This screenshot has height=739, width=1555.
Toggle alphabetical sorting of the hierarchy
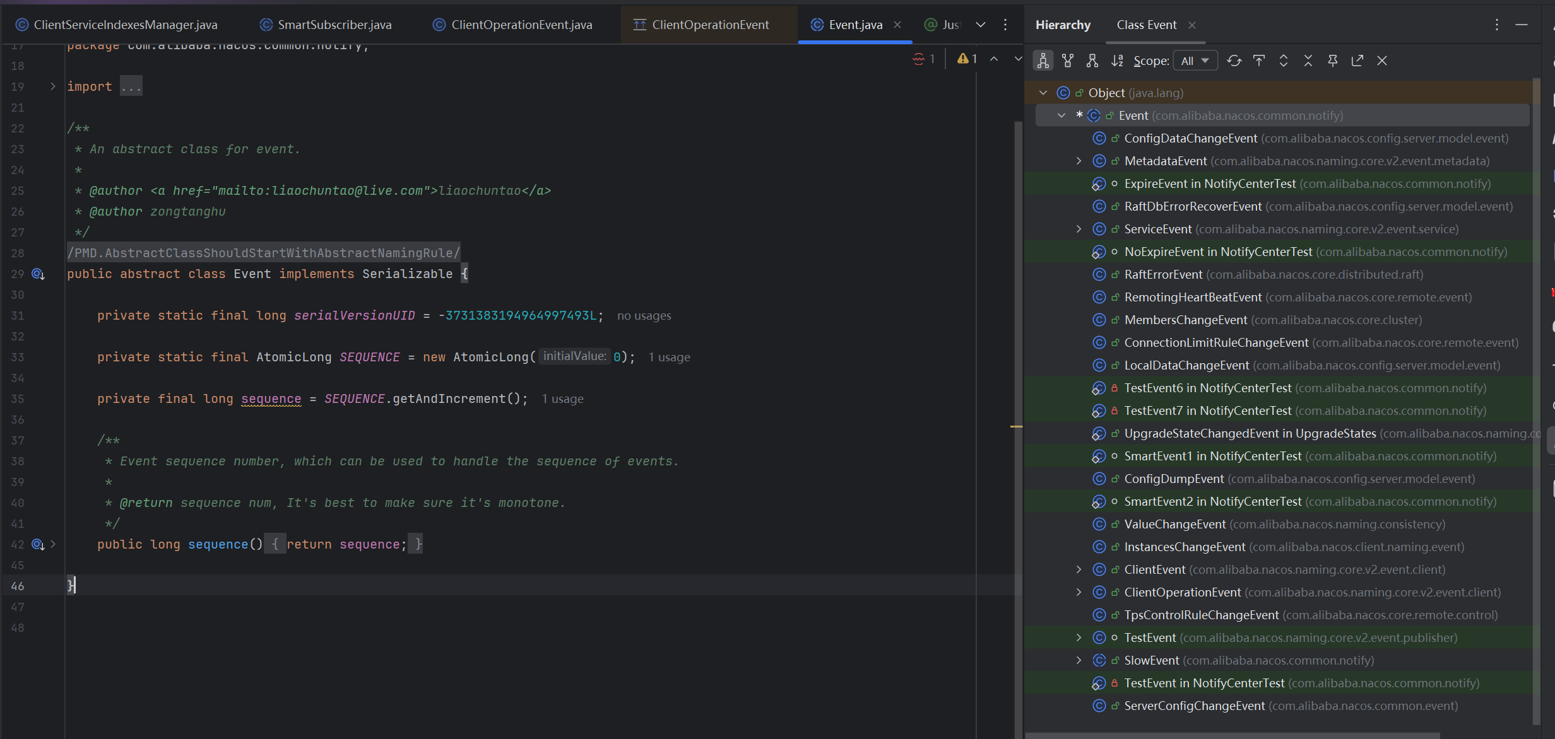[1117, 61]
